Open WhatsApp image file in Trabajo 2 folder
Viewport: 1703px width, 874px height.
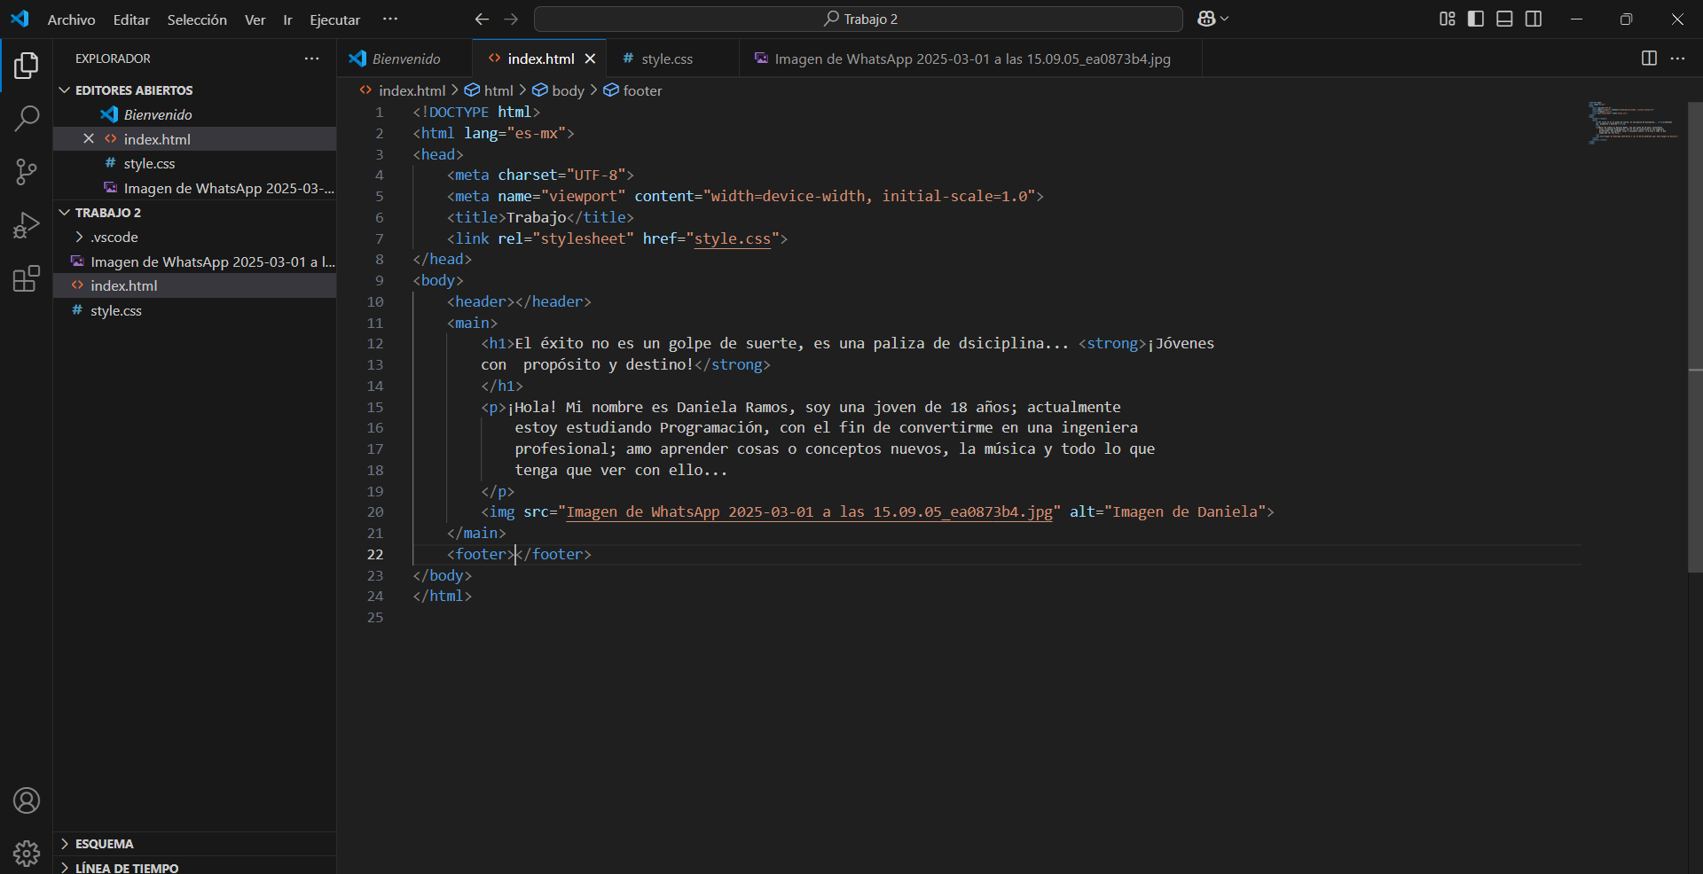coord(194,261)
